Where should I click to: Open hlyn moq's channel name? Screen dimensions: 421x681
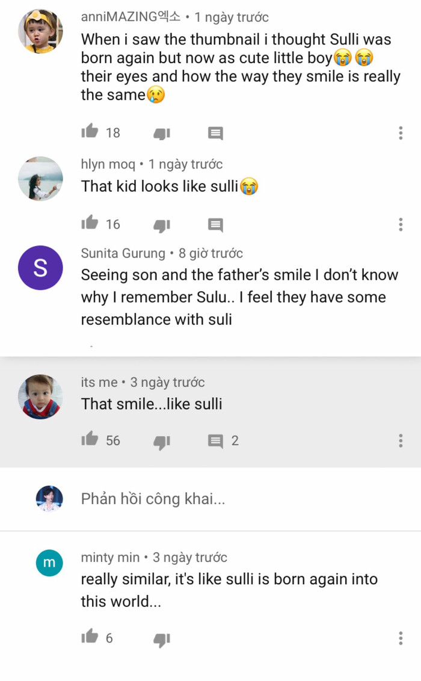click(108, 164)
